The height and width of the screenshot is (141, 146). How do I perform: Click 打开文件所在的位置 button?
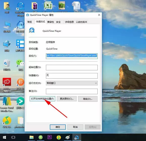42,99
